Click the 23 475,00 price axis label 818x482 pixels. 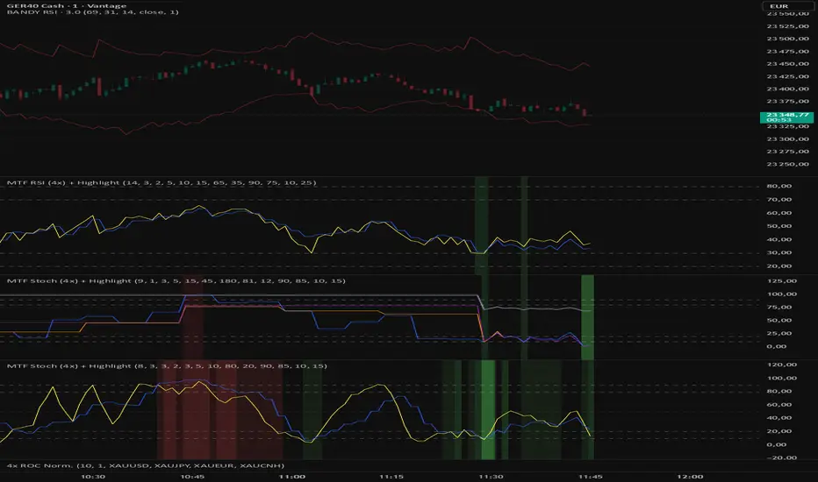coord(788,51)
